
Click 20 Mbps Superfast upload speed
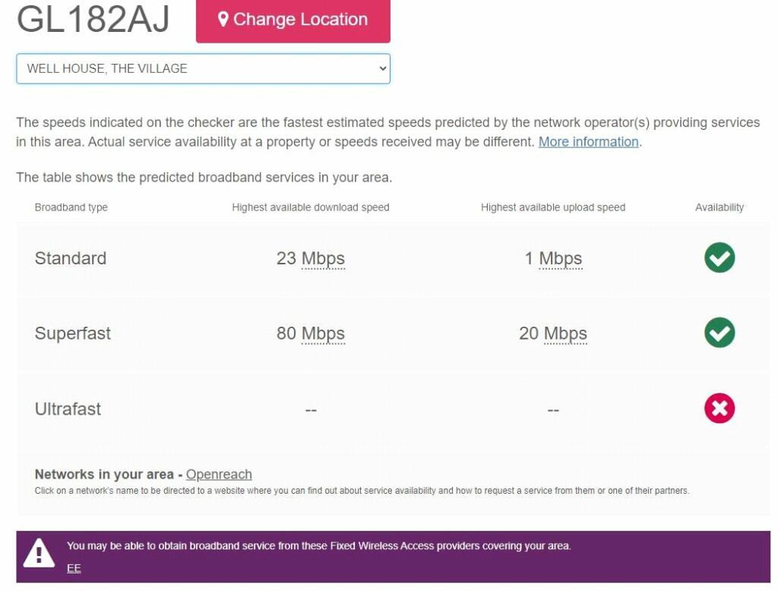click(553, 333)
